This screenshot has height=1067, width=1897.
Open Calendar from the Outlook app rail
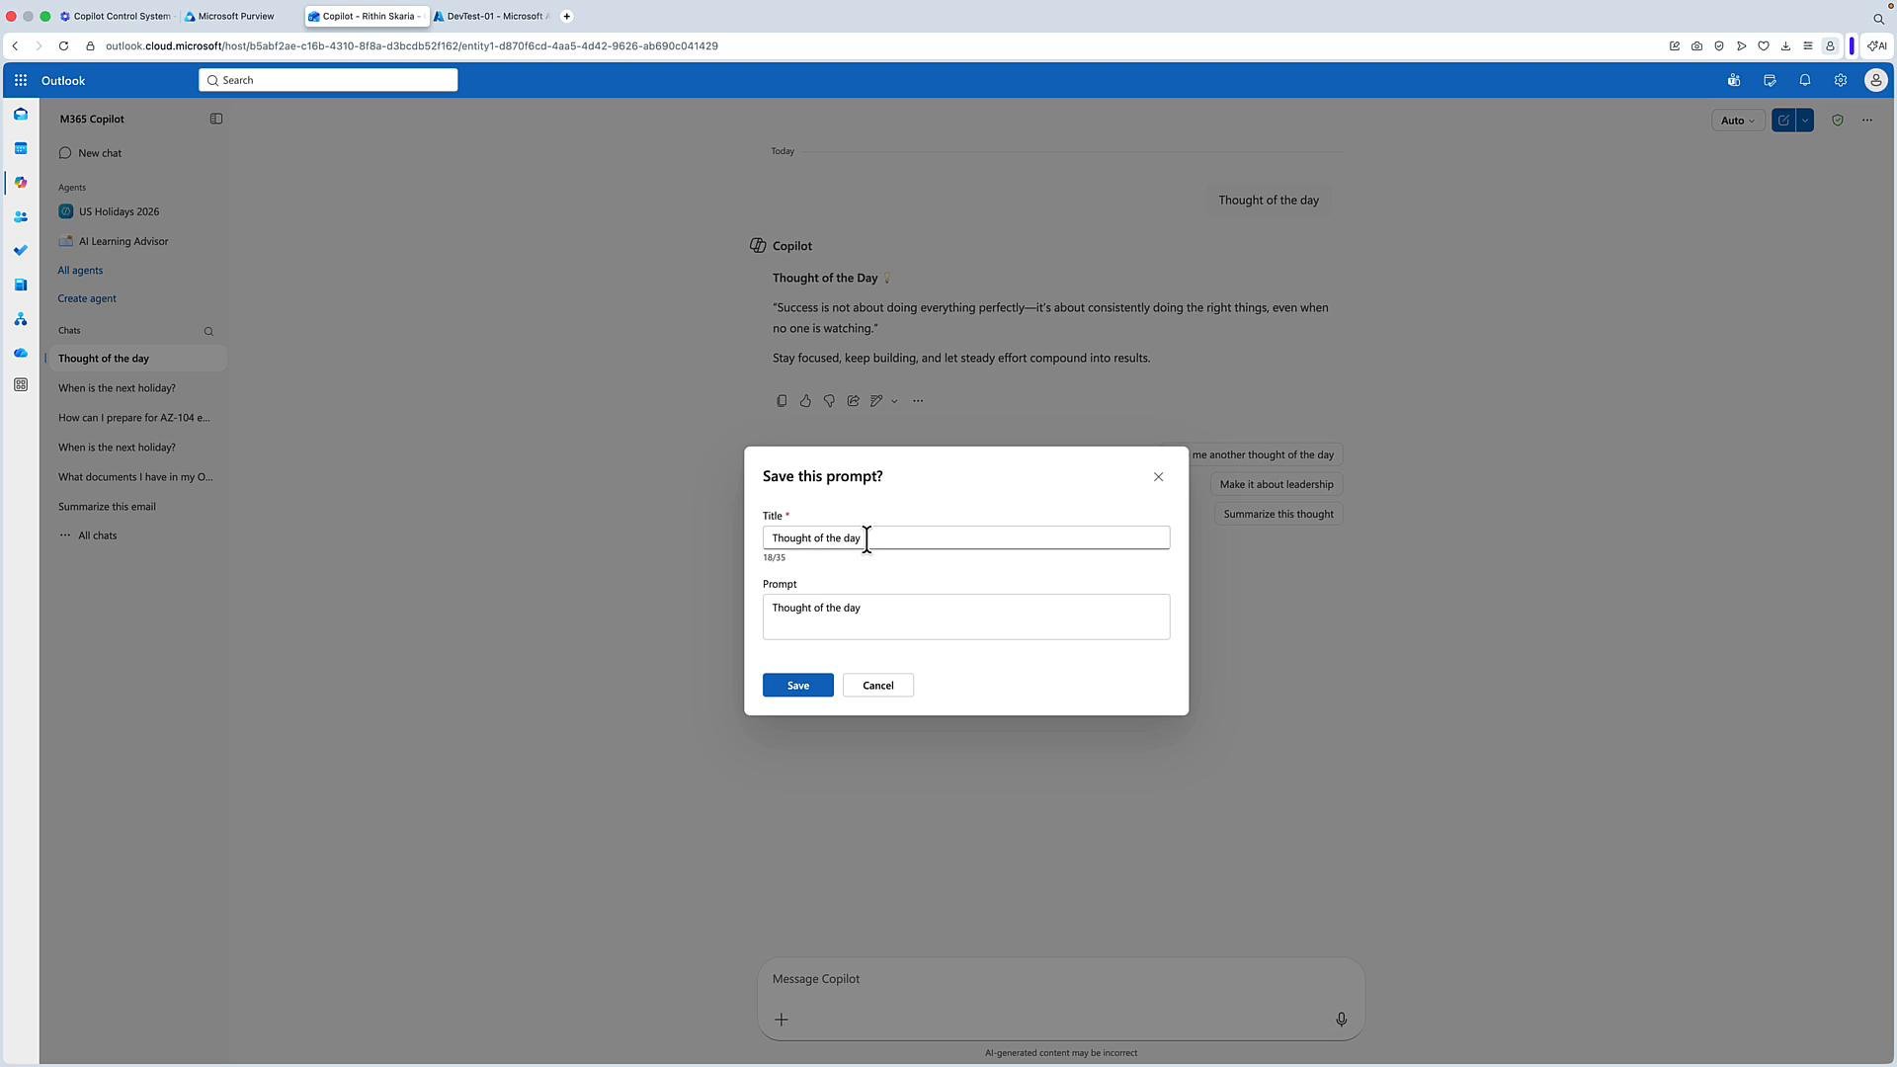pyautogui.click(x=21, y=148)
